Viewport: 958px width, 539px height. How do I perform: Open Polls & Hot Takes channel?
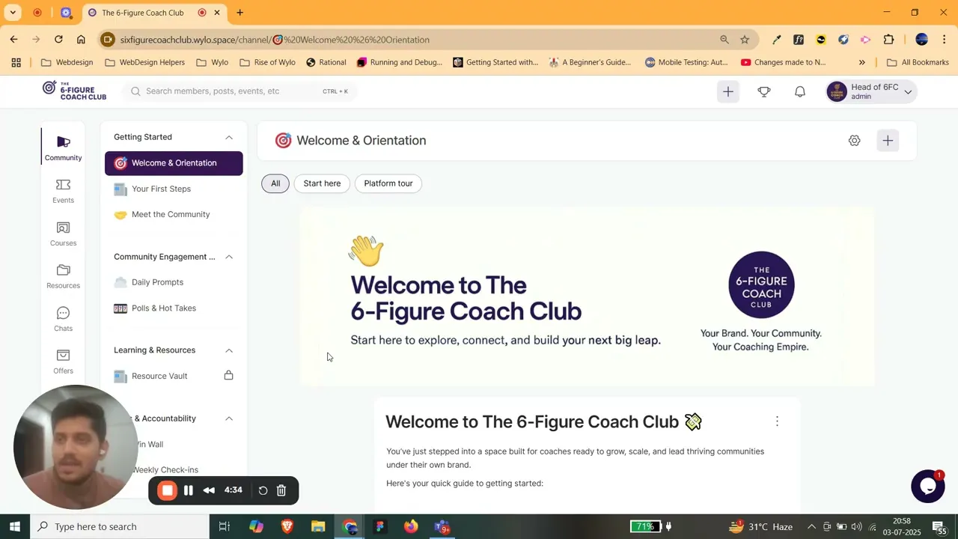pos(174,308)
